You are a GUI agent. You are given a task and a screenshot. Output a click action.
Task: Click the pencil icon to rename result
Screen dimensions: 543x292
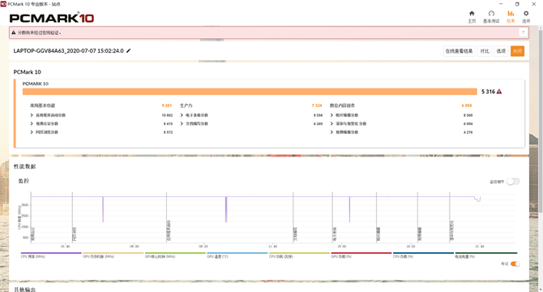tap(129, 50)
